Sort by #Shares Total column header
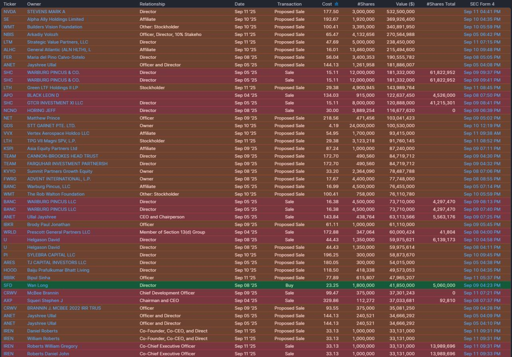This screenshot has width=512, height=357. coord(441,4)
